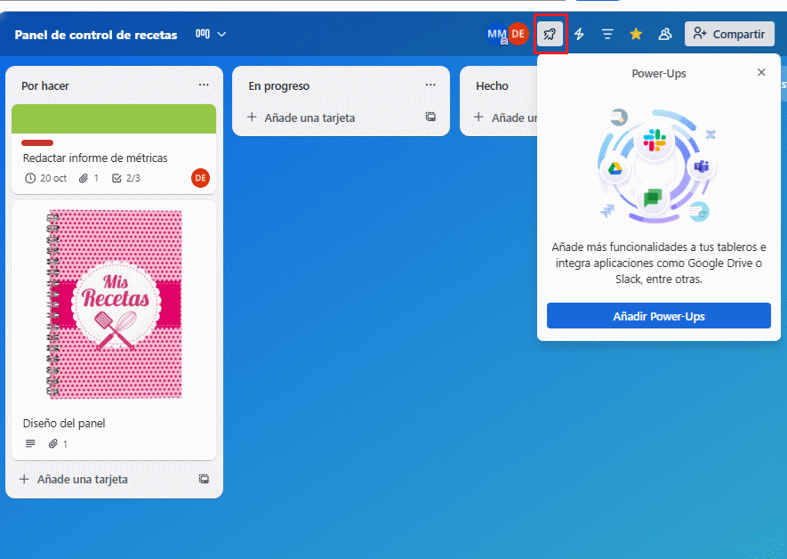Click the green label on Diseño card
Screen dimensions: 787x559
114,118
